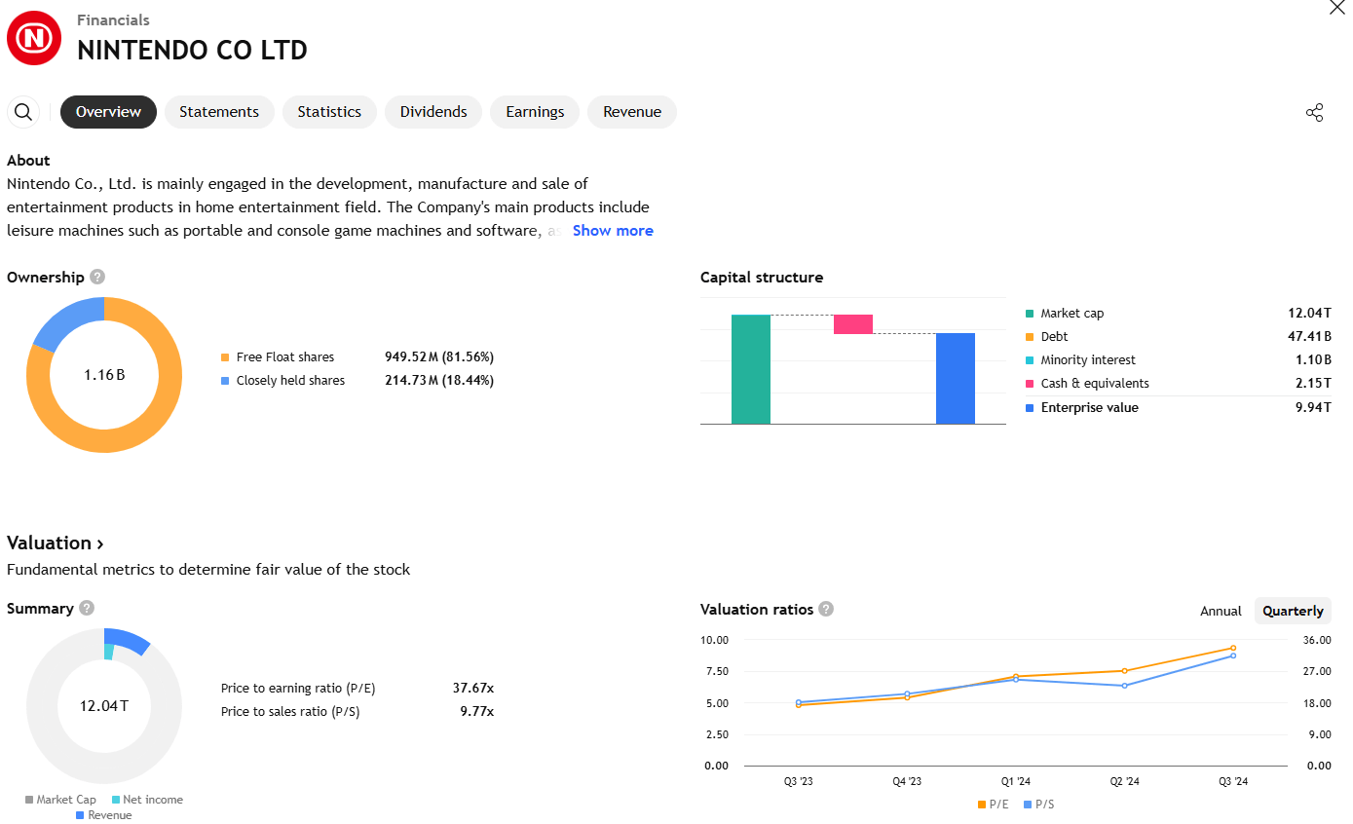Expand About text with Show more

[613, 231]
